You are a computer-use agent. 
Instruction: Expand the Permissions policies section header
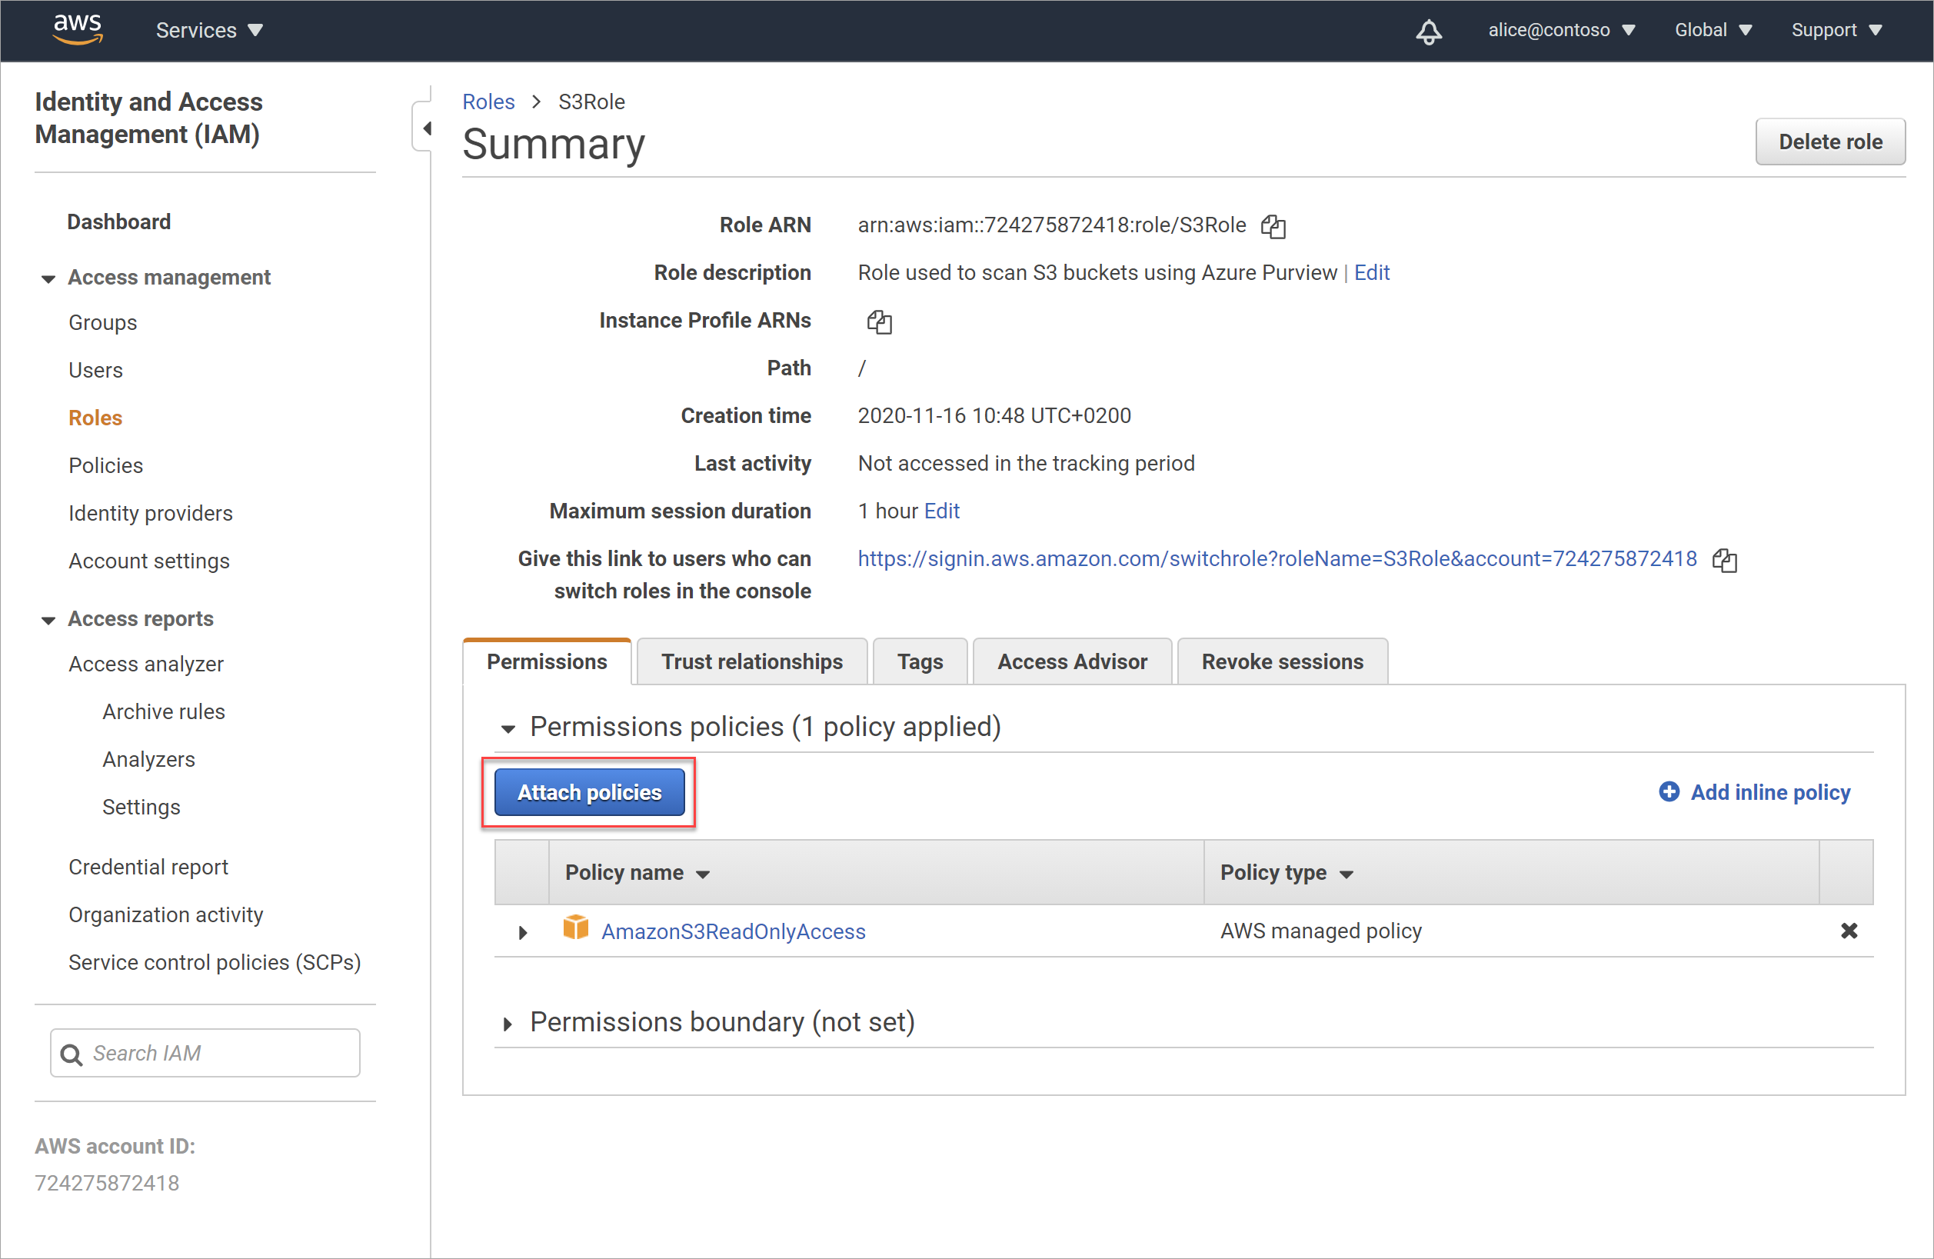[x=509, y=726]
